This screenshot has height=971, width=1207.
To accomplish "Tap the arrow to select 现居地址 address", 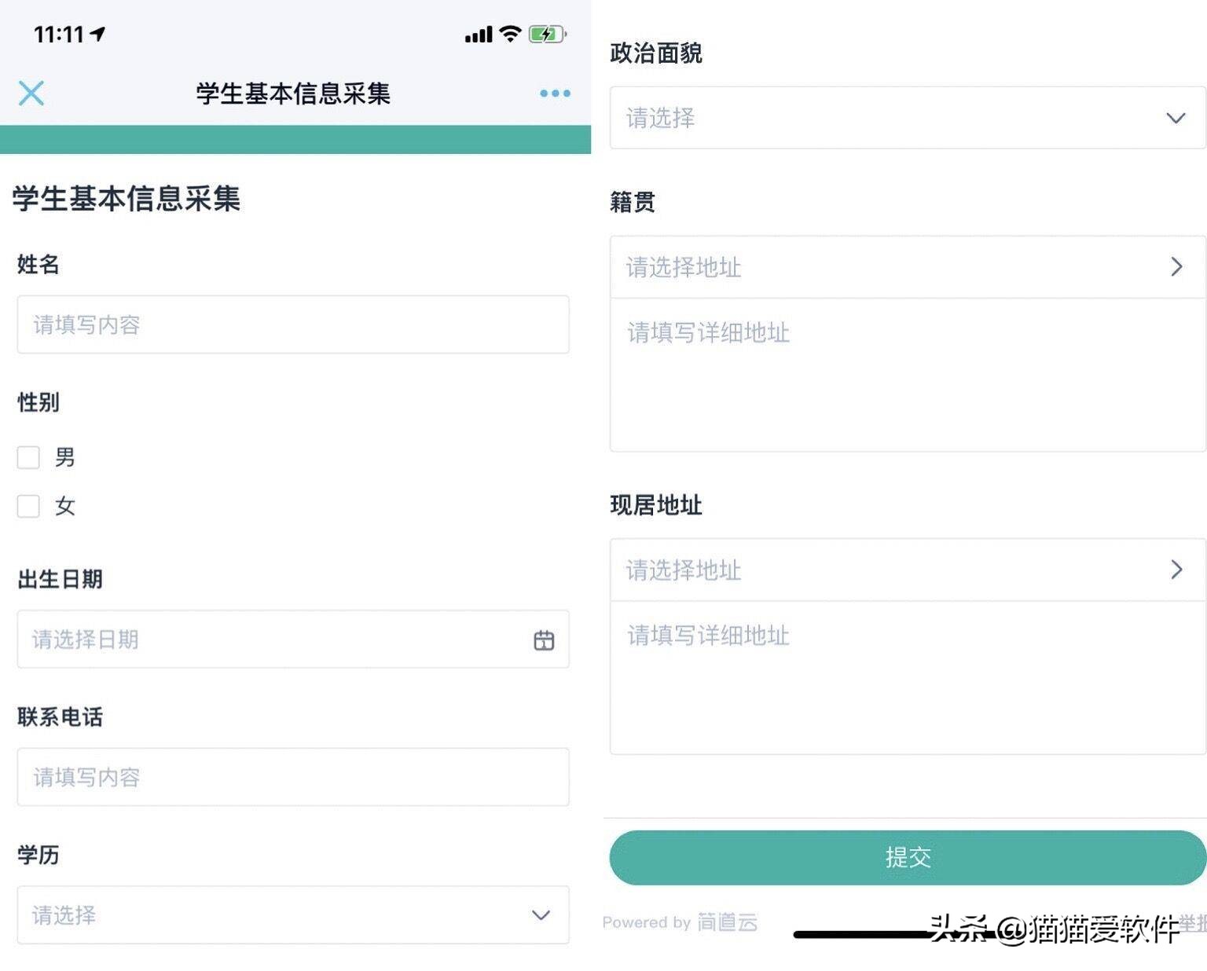I will coord(1176,570).
